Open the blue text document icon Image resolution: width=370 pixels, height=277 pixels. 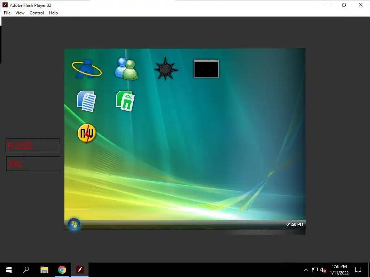[x=87, y=101]
